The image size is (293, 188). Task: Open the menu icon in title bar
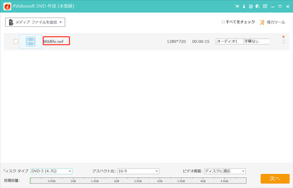[x=265, y=6]
